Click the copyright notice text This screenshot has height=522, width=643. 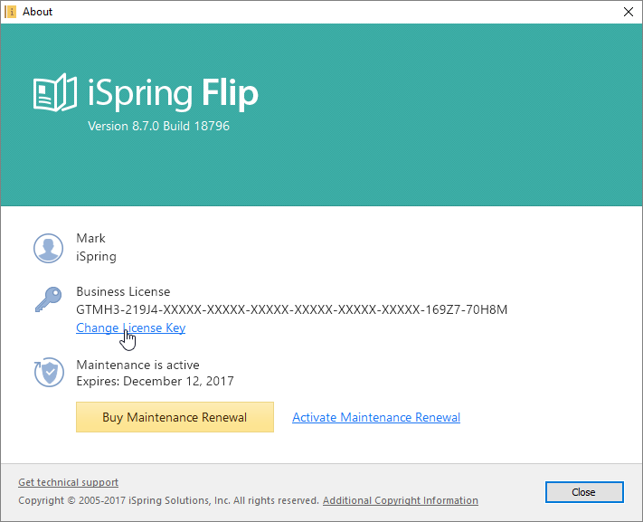pyautogui.click(x=168, y=500)
